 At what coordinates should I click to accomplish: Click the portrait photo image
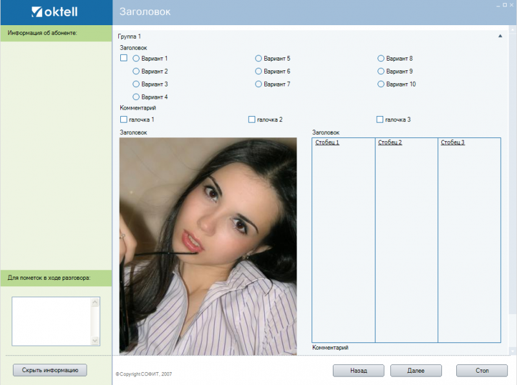pyautogui.click(x=208, y=246)
